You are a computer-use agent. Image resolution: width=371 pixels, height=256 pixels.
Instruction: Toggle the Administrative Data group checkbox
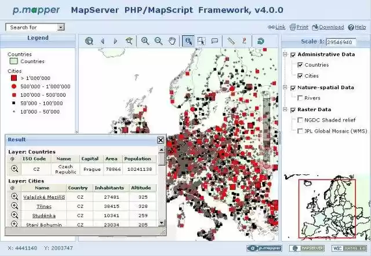click(x=293, y=55)
